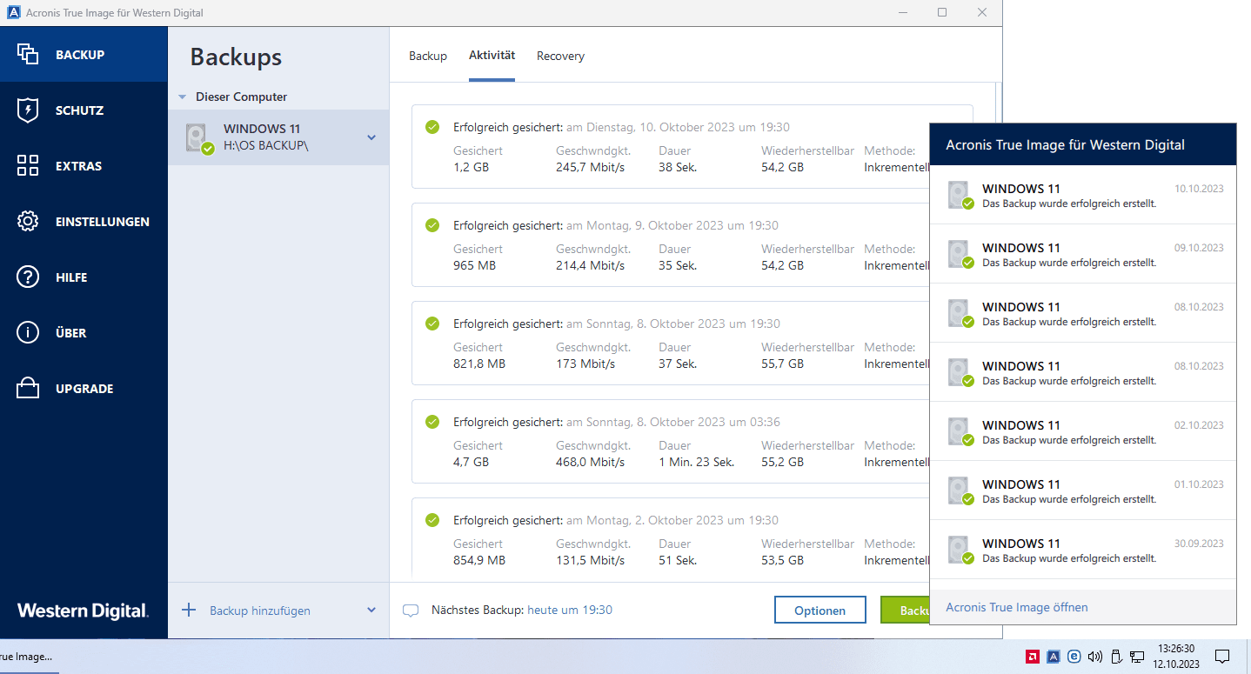Click the green checkmark of the 8. Oktober 19:30 entry
The width and height of the screenshot is (1251, 674).
(x=432, y=324)
